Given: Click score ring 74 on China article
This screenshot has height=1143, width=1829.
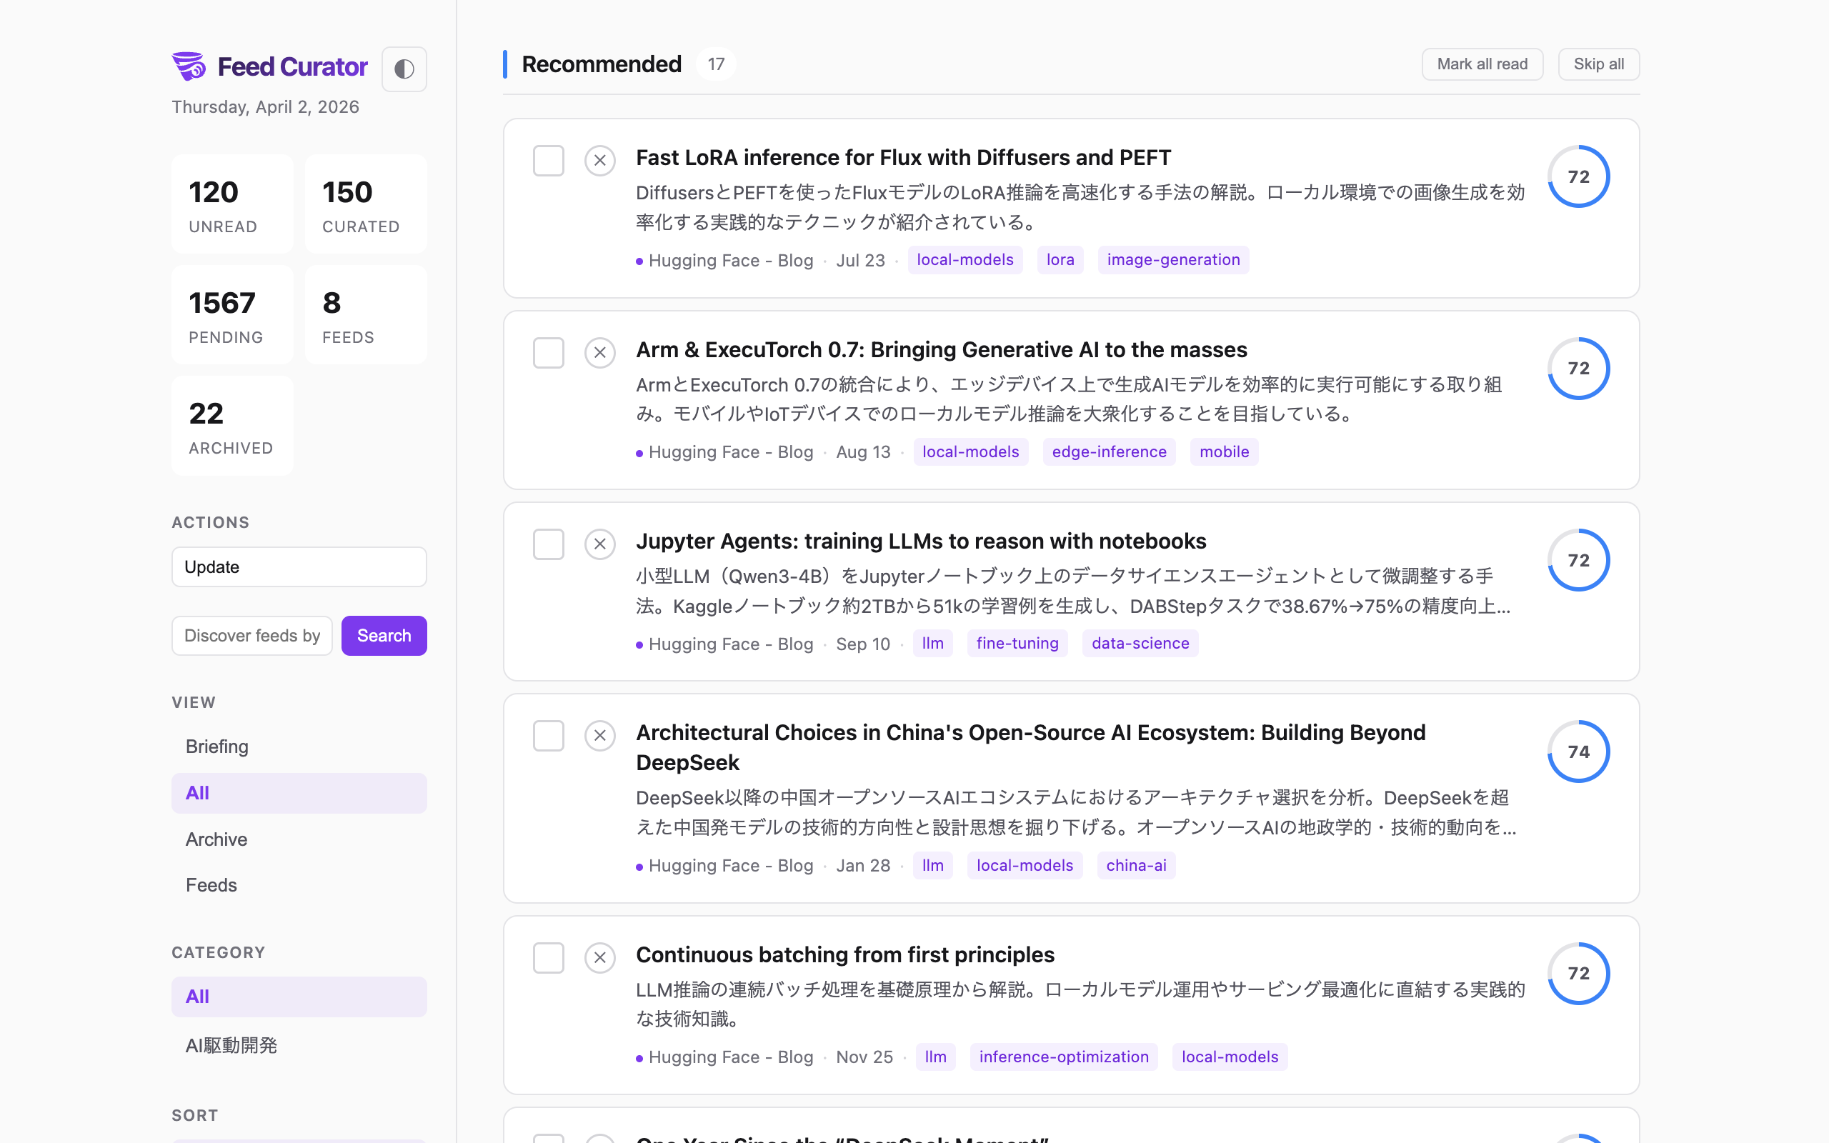Looking at the screenshot, I should 1578,752.
